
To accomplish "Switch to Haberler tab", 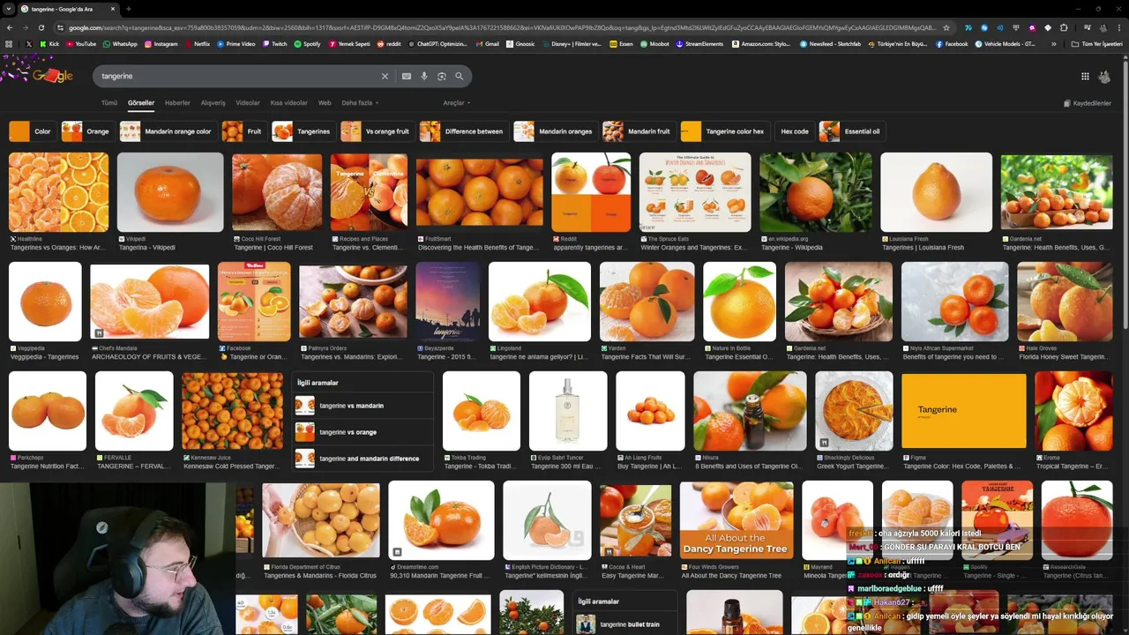I will [177, 103].
